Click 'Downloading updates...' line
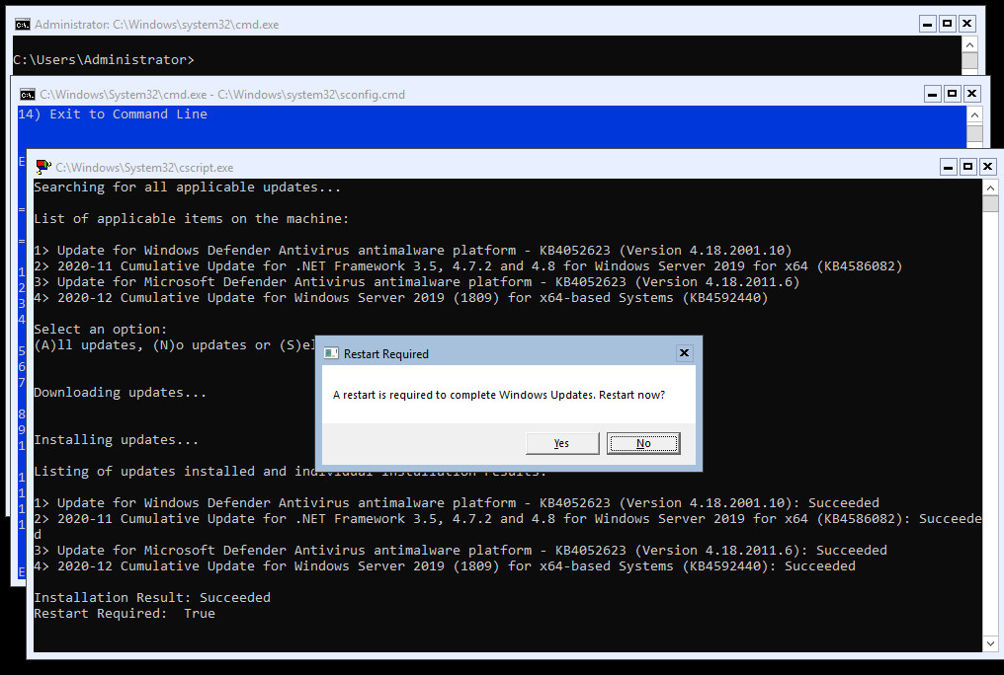The image size is (1004, 675). [x=121, y=393]
